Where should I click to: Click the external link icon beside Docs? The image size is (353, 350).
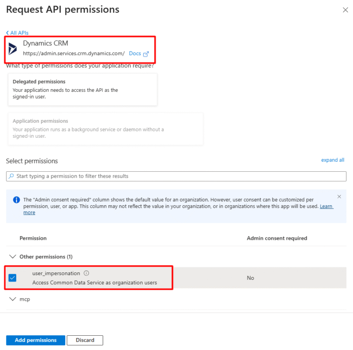[x=146, y=54]
